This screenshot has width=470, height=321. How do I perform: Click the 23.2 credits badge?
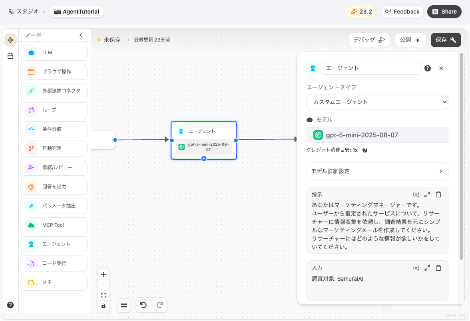click(x=361, y=12)
